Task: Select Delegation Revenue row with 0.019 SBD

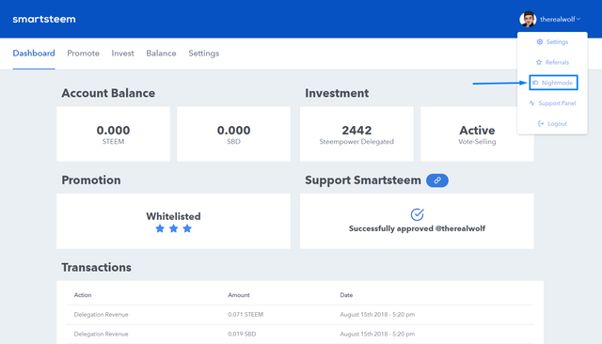Action: click(x=300, y=334)
